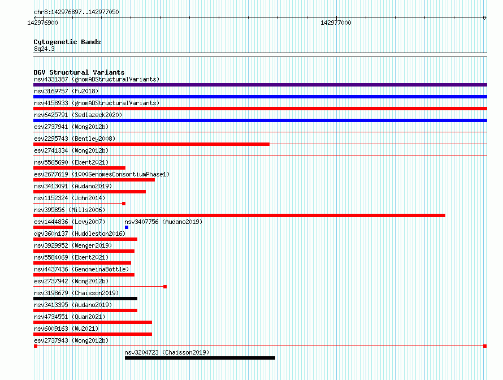Click the red nsv4158933 variant bar
The width and height of the screenshot is (503, 380).
tap(260, 109)
